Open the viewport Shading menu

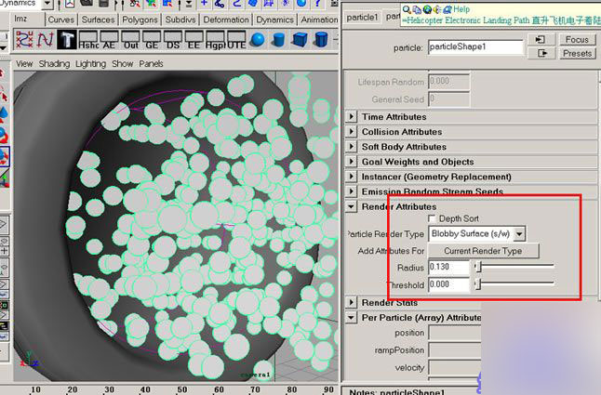54,63
